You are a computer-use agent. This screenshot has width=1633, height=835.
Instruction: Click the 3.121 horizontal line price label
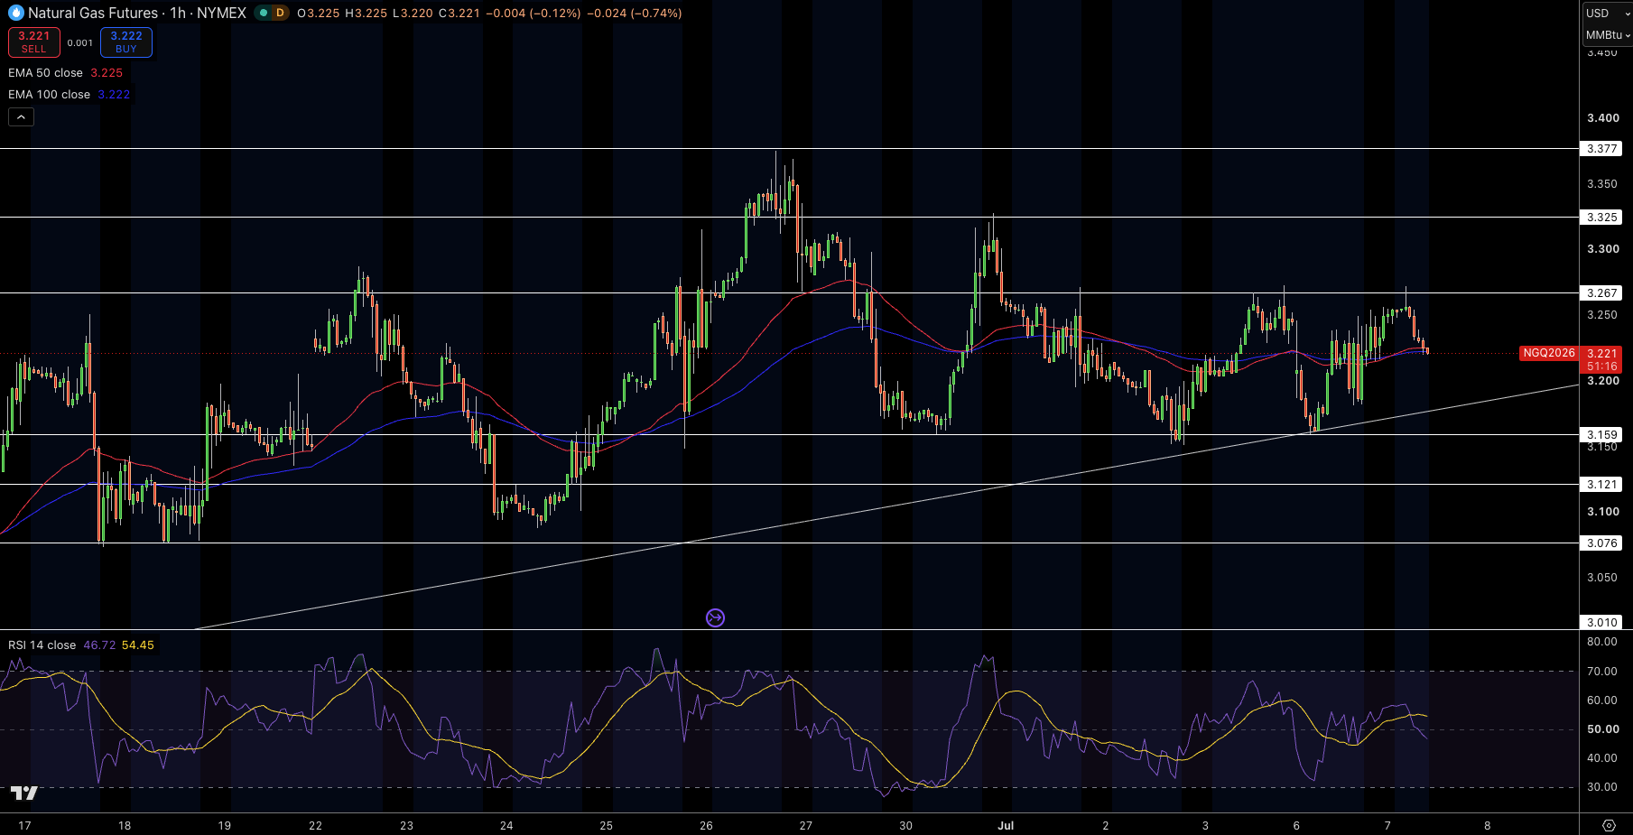[x=1601, y=485]
